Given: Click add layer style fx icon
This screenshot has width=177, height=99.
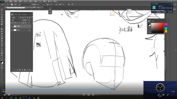Looking at the screenshot, I should (17, 70).
